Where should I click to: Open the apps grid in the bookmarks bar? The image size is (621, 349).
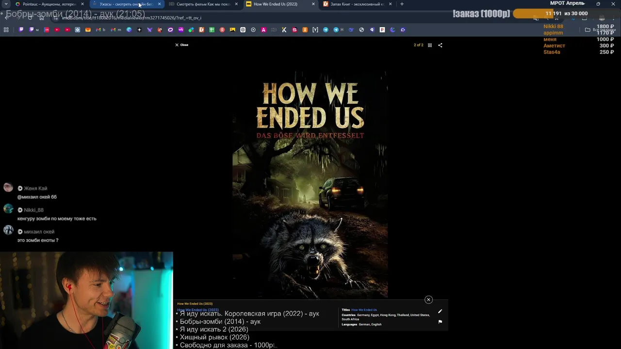coord(6,30)
